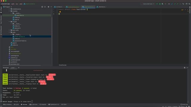
Task: Open the GraphQL tool window tab
Action: coord(43,104)
